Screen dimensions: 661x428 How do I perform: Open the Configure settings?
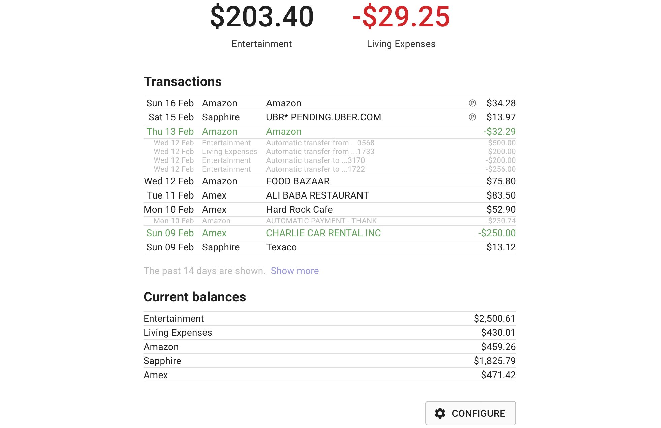[471, 413]
